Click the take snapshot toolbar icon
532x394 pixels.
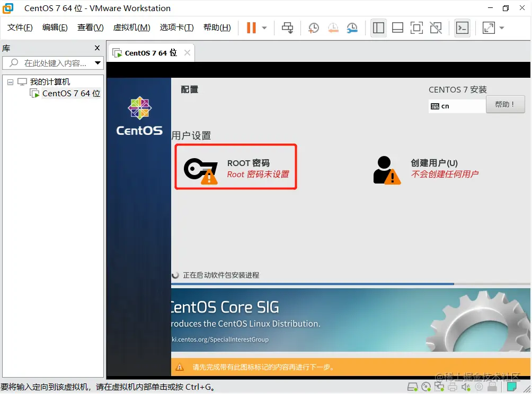click(313, 28)
